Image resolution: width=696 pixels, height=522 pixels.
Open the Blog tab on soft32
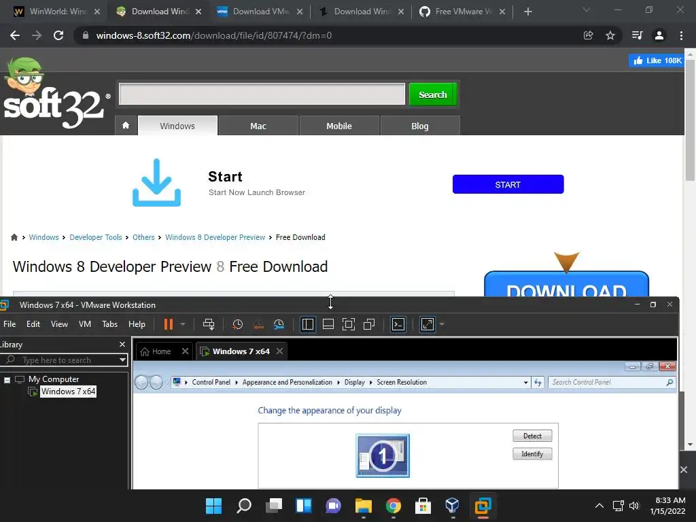click(420, 126)
